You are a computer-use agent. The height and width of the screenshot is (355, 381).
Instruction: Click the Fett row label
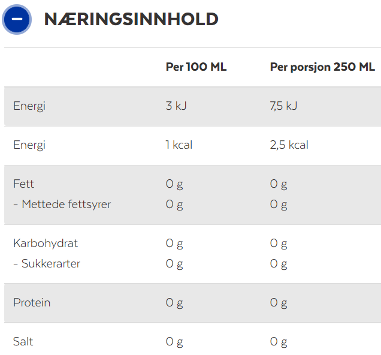pyautogui.click(x=23, y=184)
